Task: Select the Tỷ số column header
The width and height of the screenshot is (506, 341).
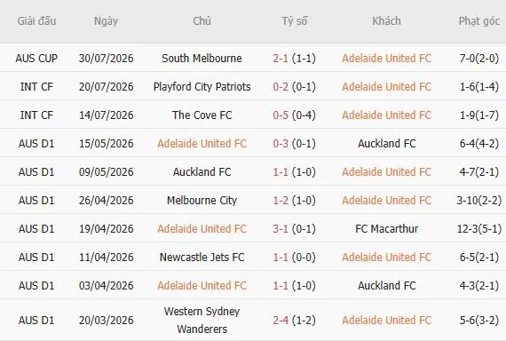Action: (295, 21)
